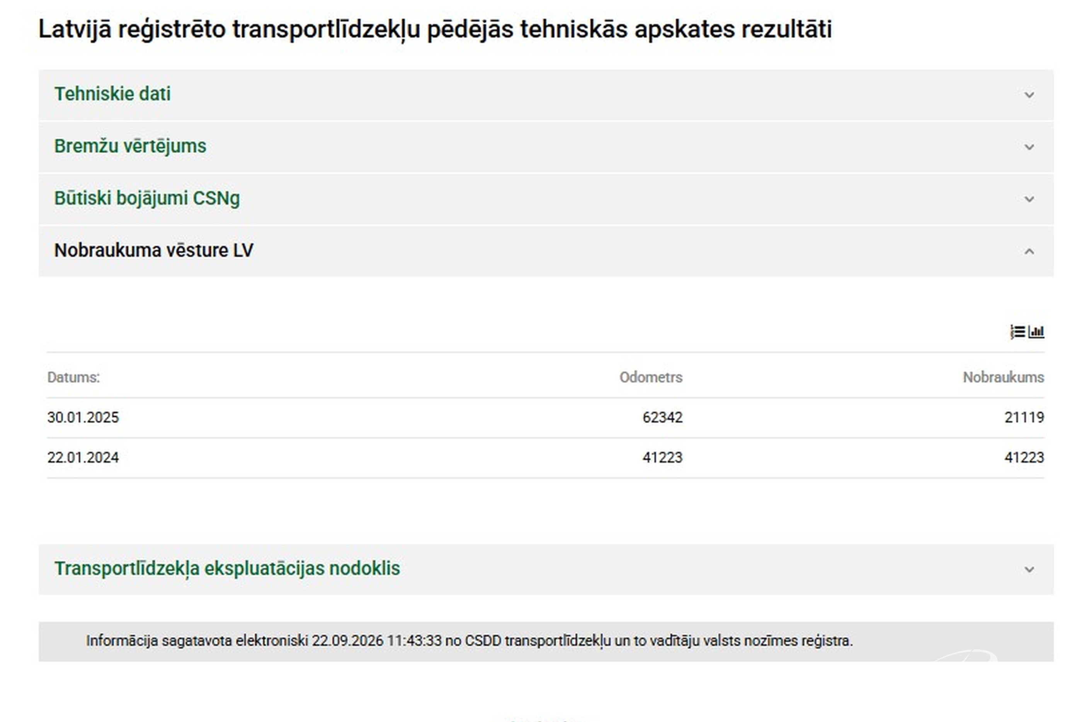Image resolution: width=1082 pixels, height=722 pixels.
Task: Expand Bremžu vērtējums chevron arrow
Action: (1029, 147)
